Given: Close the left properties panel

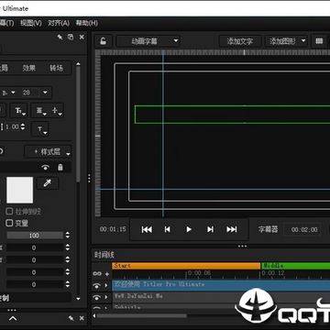Looking at the screenshot, I should point(82,37).
